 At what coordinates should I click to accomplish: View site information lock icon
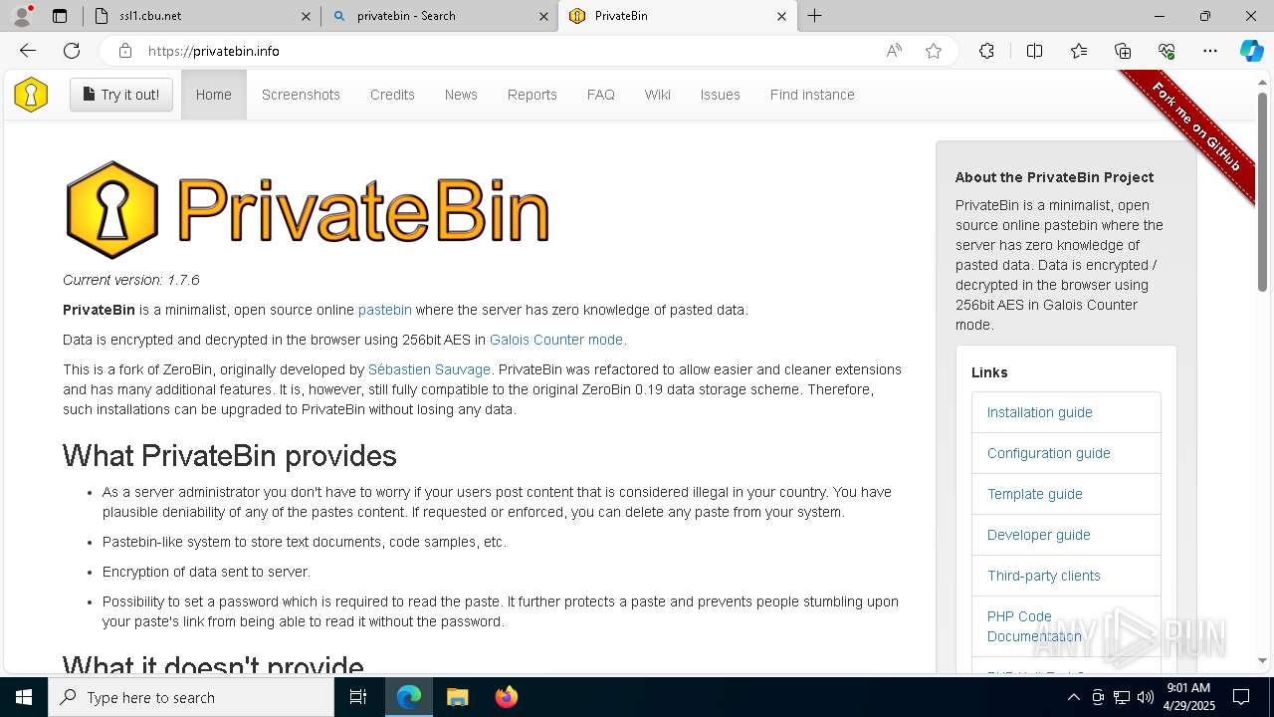(124, 51)
